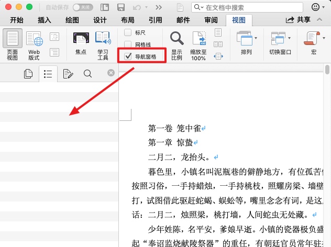The width and height of the screenshot is (331, 247).
Task: Enable the Ruler (标尺) checkbox
Action: (128, 32)
